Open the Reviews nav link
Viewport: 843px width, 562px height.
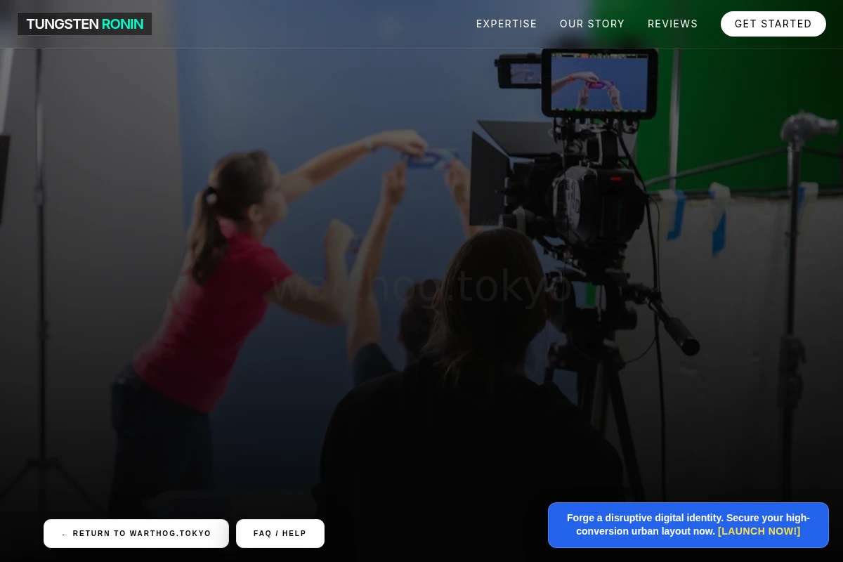tap(673, 24)
